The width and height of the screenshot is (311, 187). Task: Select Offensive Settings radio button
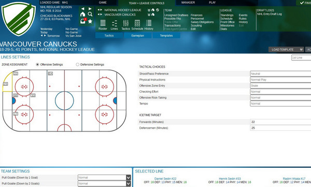click(x=37, y=64)
